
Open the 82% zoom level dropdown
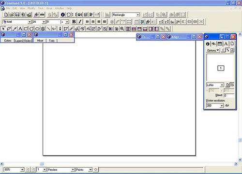(x=22, y=170)
